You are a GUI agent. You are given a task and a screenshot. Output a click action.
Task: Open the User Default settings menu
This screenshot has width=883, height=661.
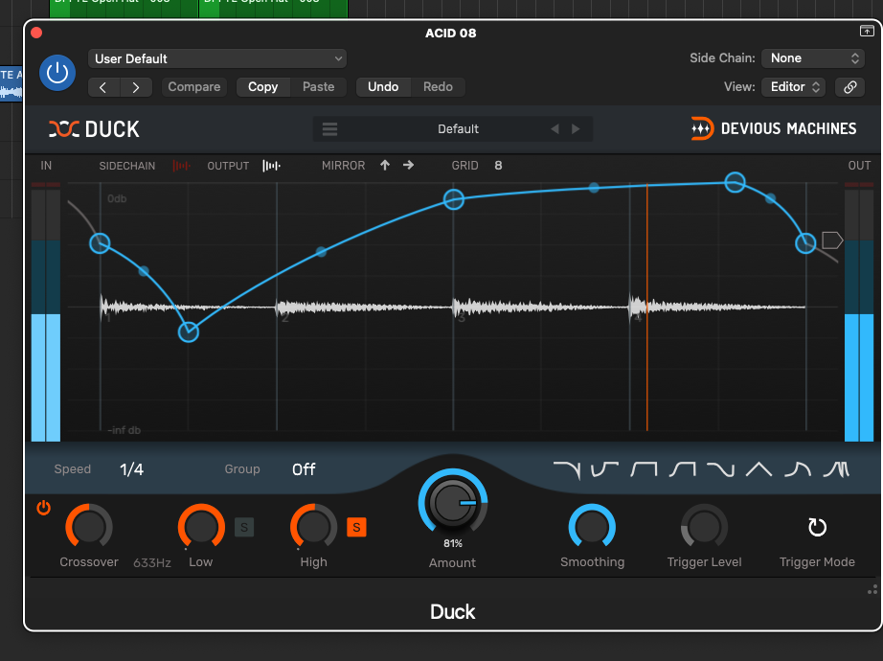pyautogui.click(x=216, y=58)
